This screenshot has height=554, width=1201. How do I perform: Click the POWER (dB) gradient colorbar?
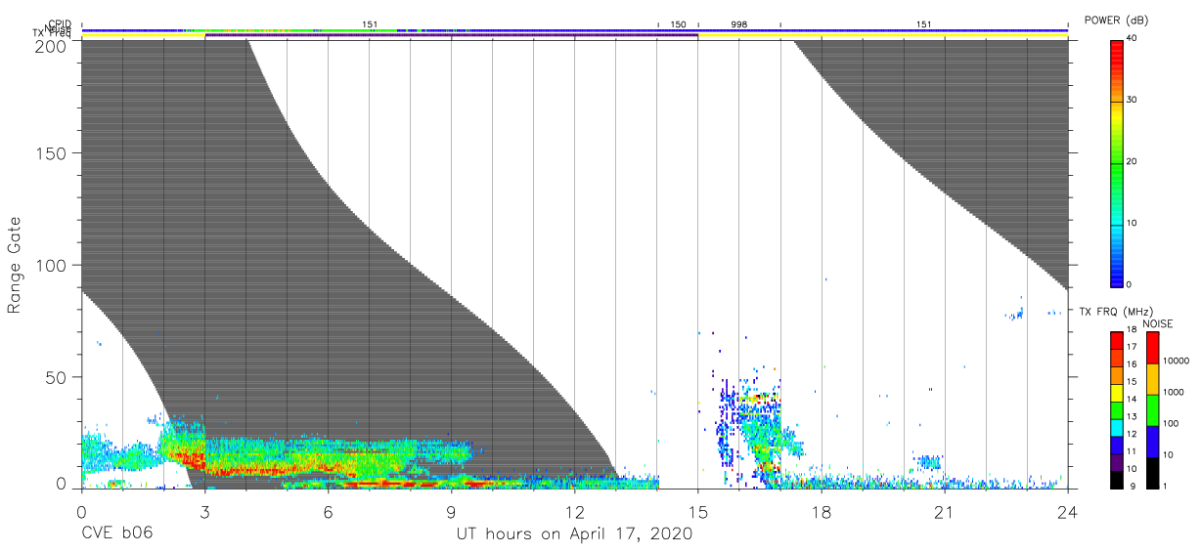(x=1117, y=162)
